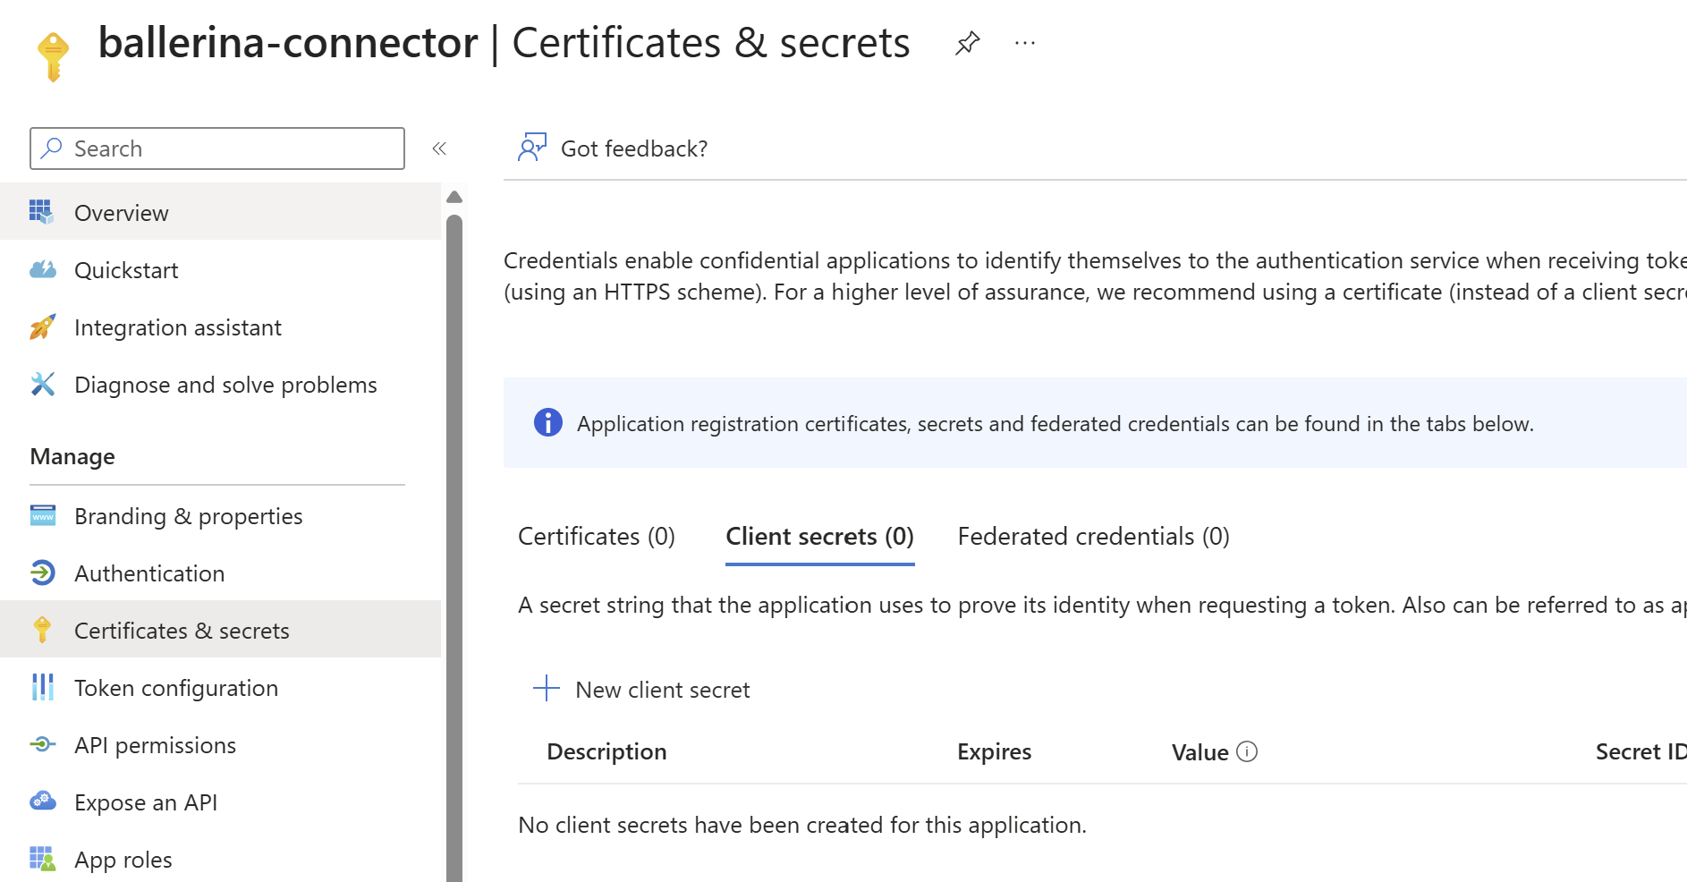Go to API permissions page
1687x882 pixels.
pos(155,745)
